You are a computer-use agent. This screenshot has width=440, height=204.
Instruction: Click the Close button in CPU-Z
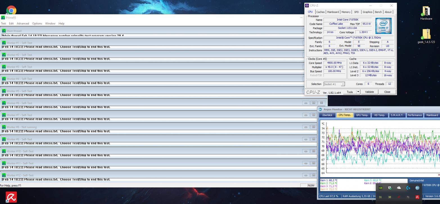click(x=387, y=92)
